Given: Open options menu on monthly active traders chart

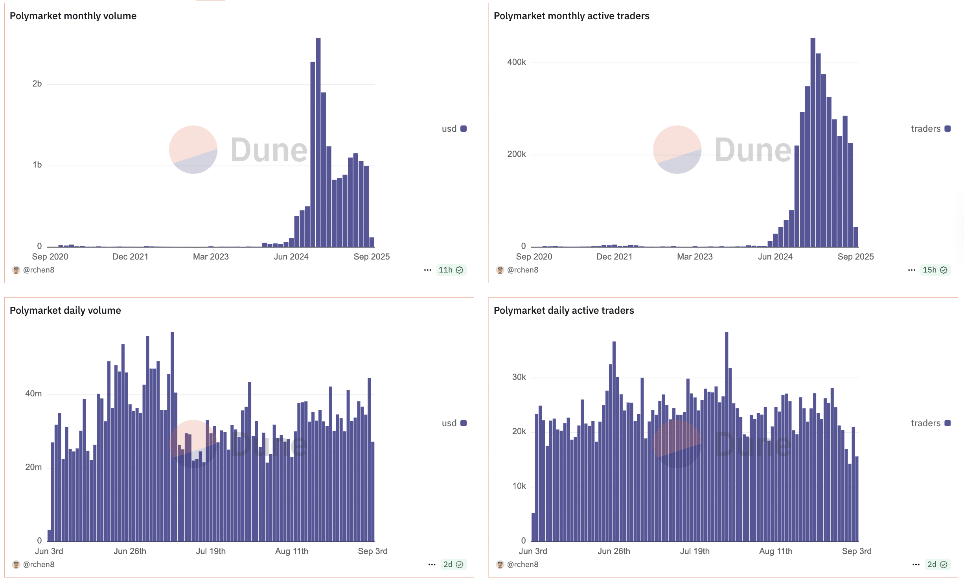Looking at the screenshot, I should (911, 270).
